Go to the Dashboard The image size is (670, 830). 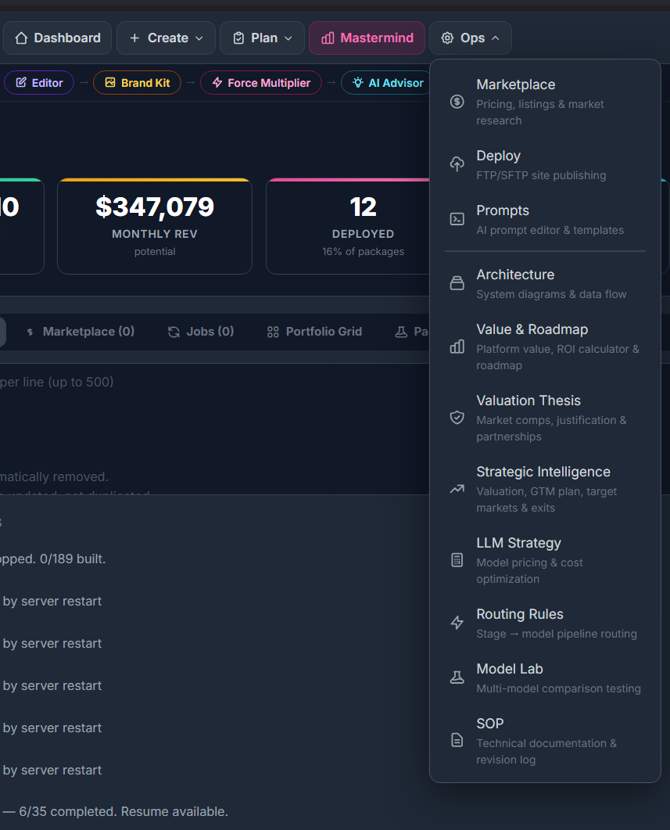click(x=58, y=38)
